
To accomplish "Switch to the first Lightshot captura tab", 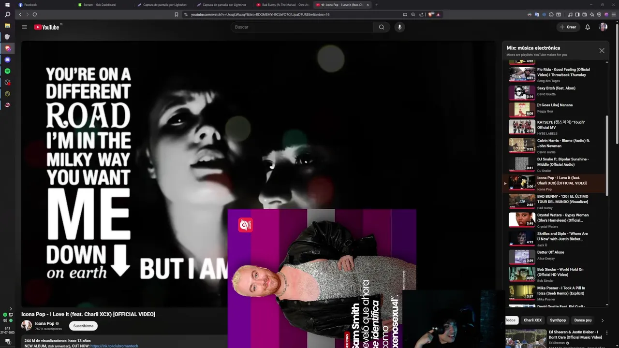I will [162, 5].
